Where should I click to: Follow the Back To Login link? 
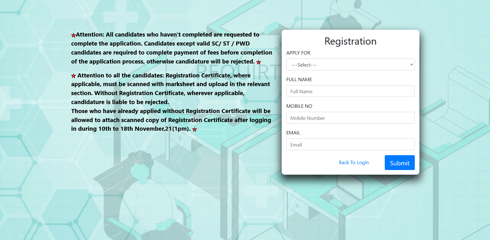[x=354, y=162]
